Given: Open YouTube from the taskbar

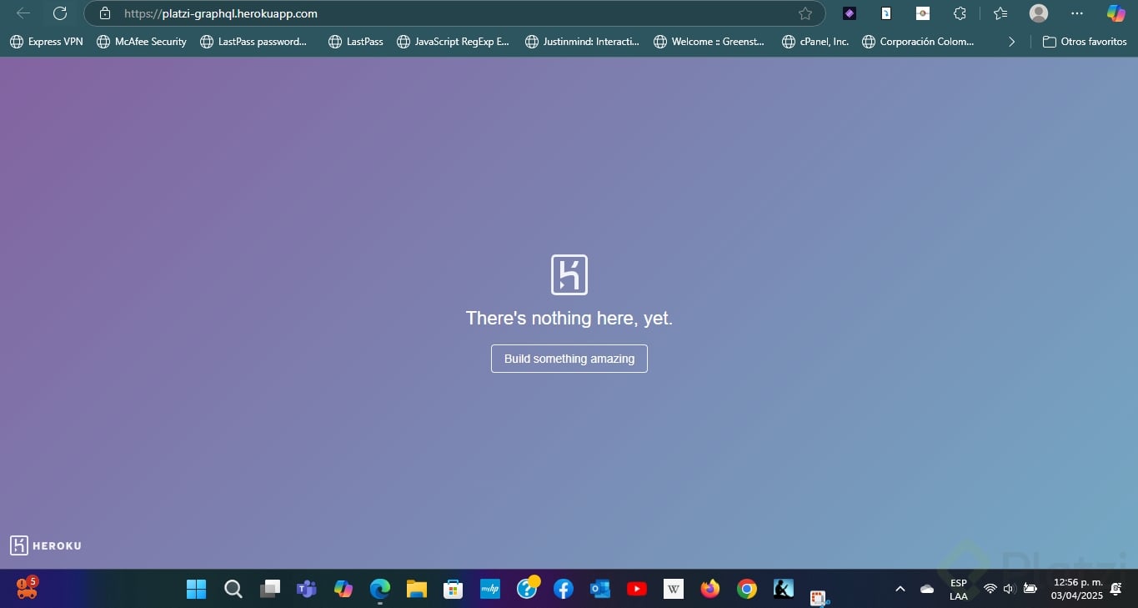Looking at the screenshot, I should point(637,589).
